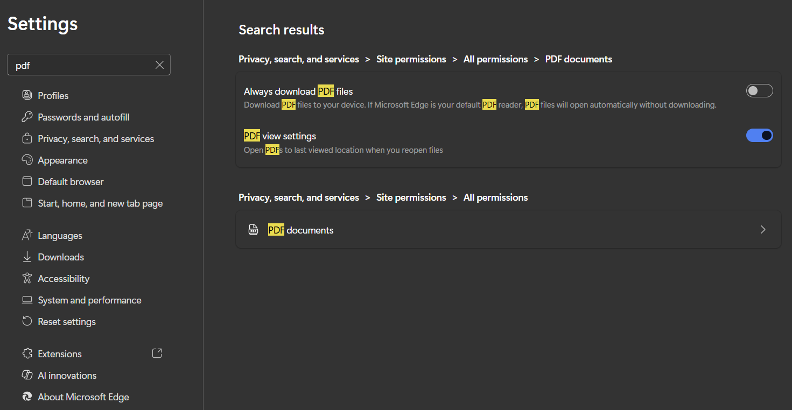Turn off the PDF view settings toggle
This screenshot has height=410, width=792.
coord(760,136)
